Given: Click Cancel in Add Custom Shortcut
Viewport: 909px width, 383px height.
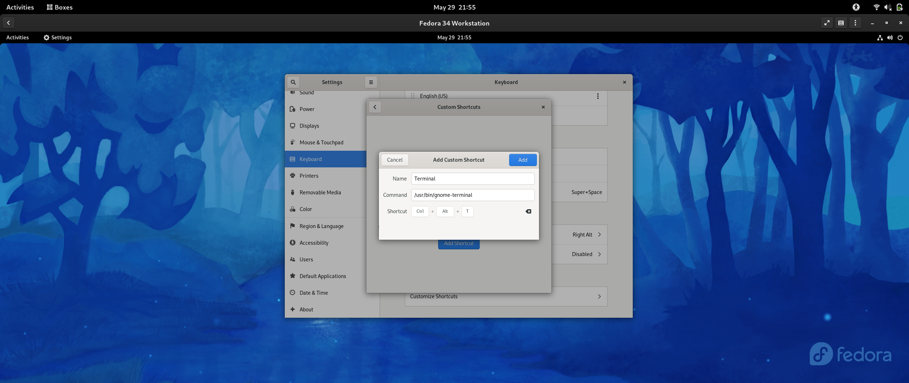Looking at the screenshot, I should 394,160.
